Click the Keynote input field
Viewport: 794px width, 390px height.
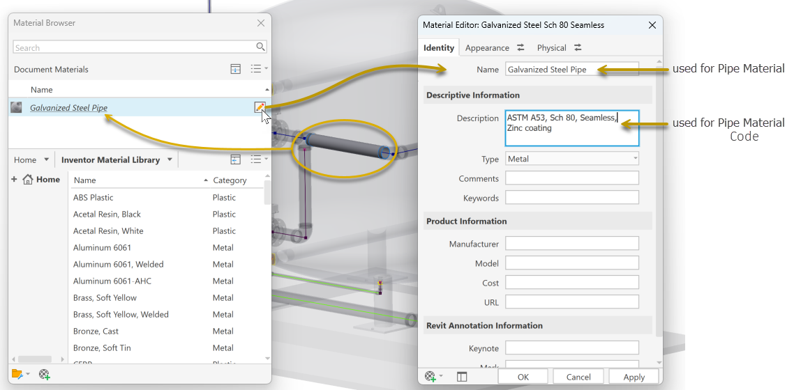(571, 348)
